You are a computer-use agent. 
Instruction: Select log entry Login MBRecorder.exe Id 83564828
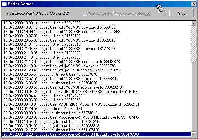click(97, 62)
